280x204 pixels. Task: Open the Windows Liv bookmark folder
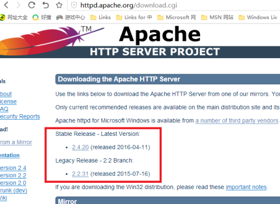pos(258,17)
